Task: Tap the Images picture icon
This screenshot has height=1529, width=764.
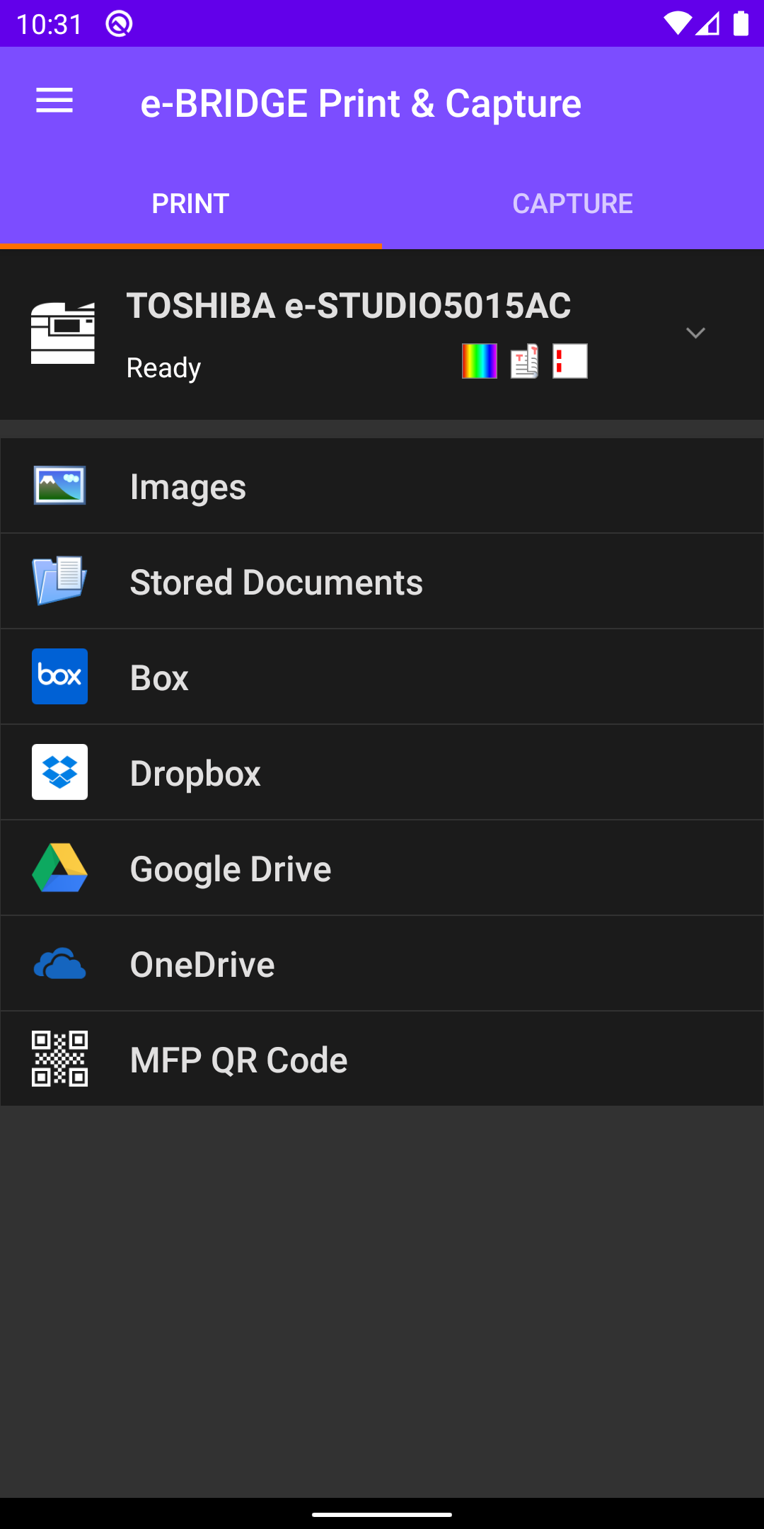Action: point(60,486)
